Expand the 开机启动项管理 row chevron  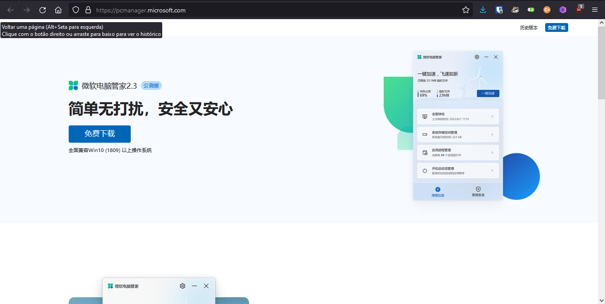[x=492, y=171]
